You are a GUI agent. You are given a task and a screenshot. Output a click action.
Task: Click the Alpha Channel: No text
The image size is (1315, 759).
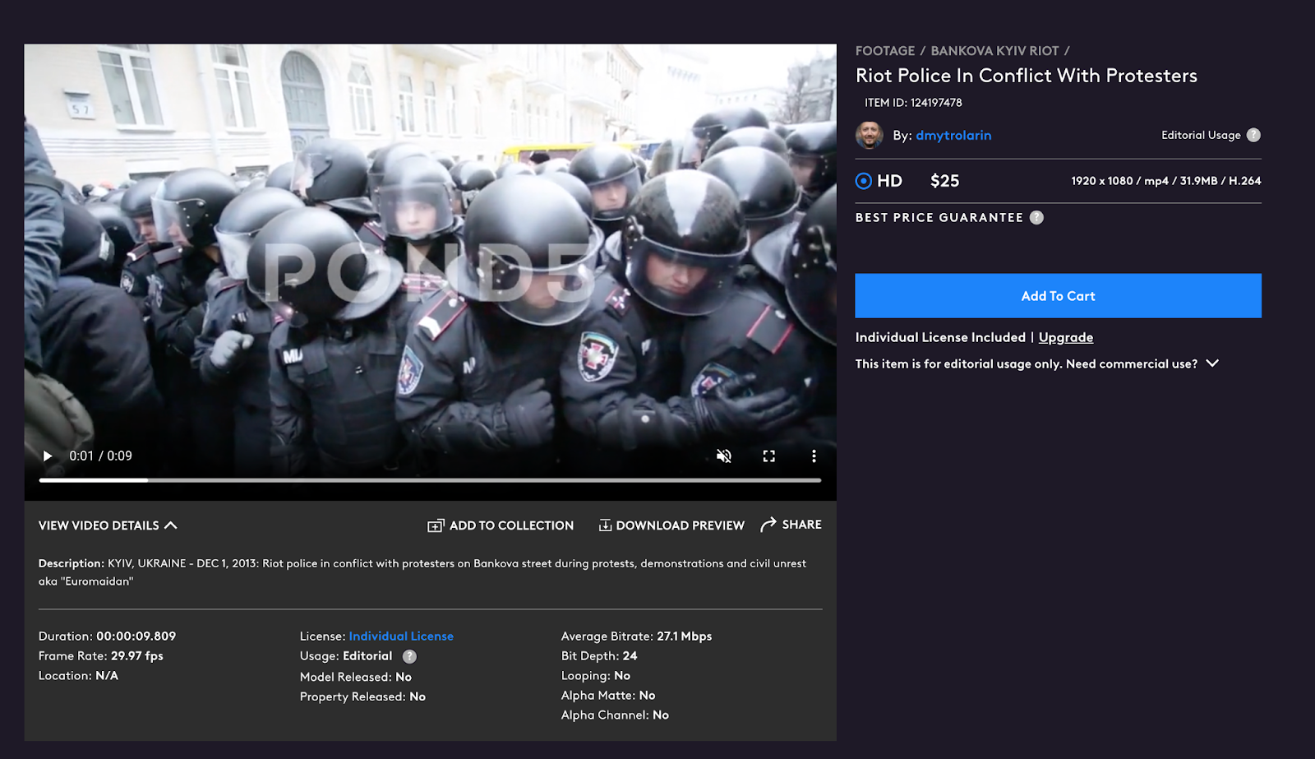tap(615, 715)
